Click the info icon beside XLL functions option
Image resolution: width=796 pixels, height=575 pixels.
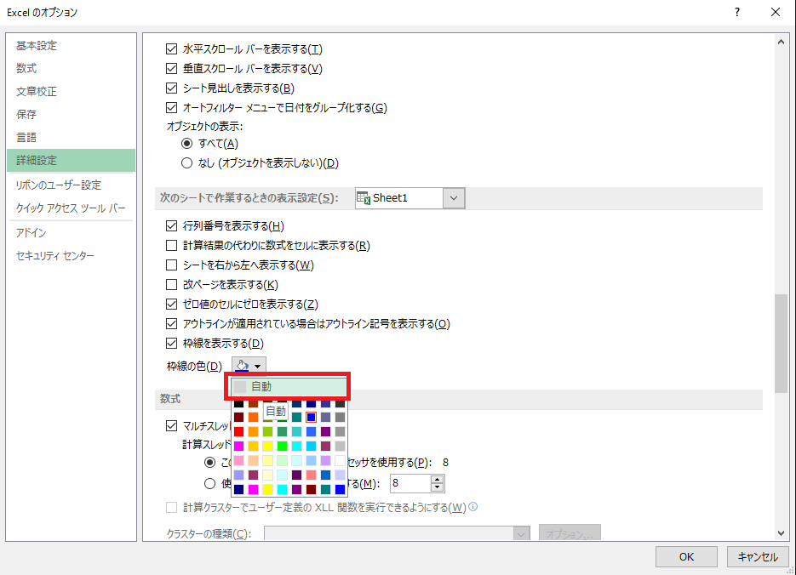click(x=472, y=508)
